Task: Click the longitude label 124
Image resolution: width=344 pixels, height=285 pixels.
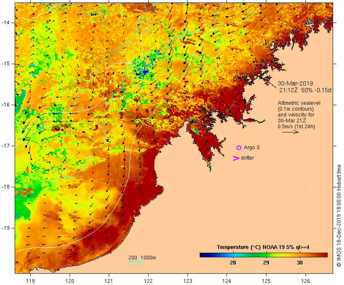Action: (x=227, y=281)
